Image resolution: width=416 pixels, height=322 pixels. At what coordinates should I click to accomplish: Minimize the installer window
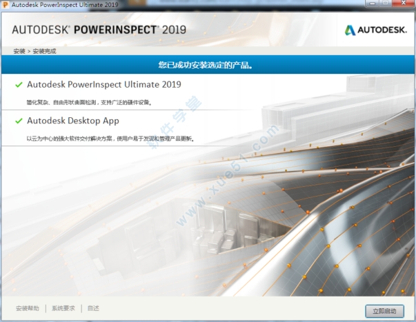pos(373,3)
